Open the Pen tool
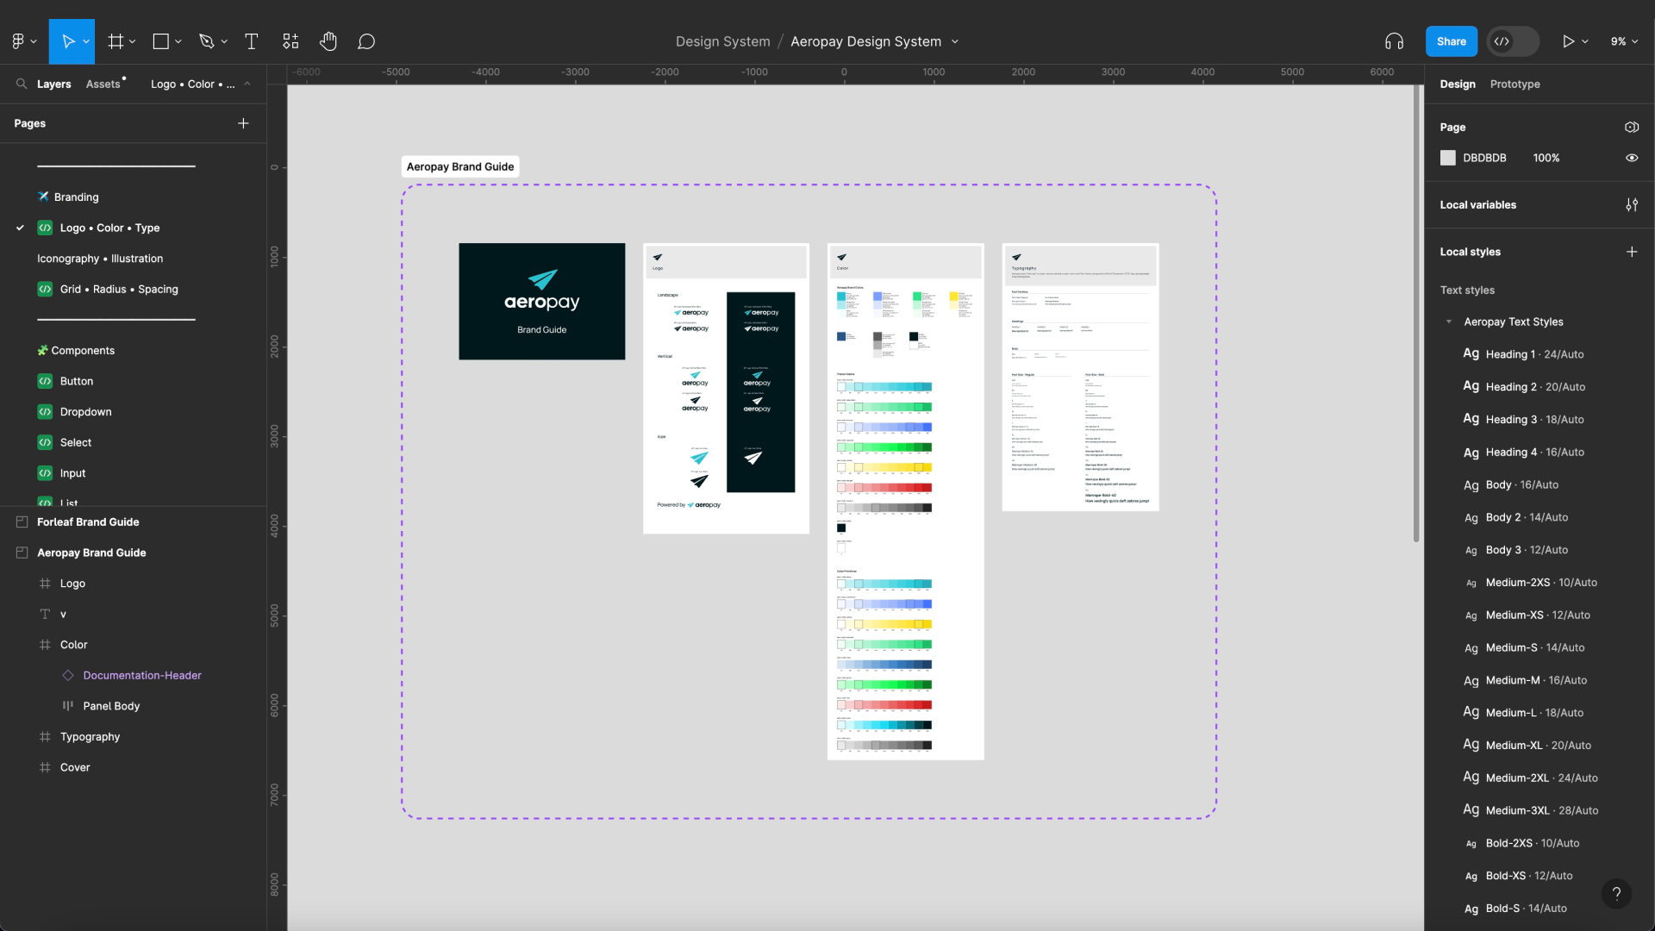 pyautogui.click(x=208, y=41)
